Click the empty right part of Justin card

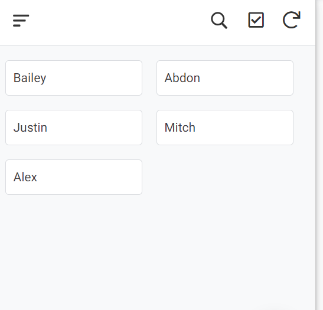(94, 128)
